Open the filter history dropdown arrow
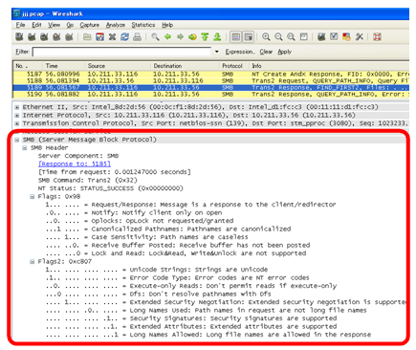 click(217, 52)
